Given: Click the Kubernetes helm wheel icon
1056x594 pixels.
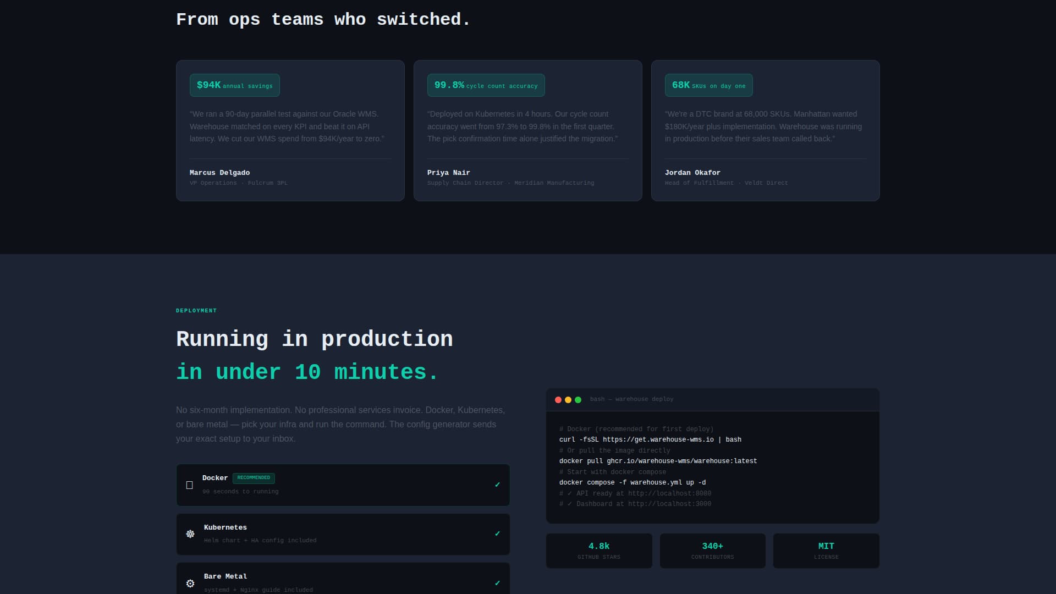Looking at the screenshot, I should pos(190,534).
